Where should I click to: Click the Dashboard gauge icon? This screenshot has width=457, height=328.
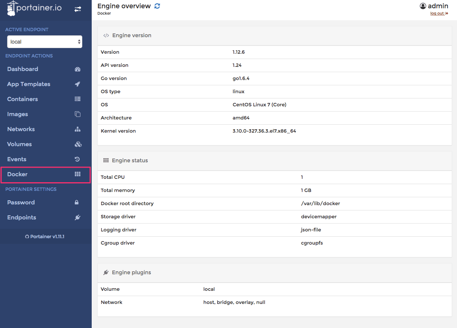click(78, 69)
